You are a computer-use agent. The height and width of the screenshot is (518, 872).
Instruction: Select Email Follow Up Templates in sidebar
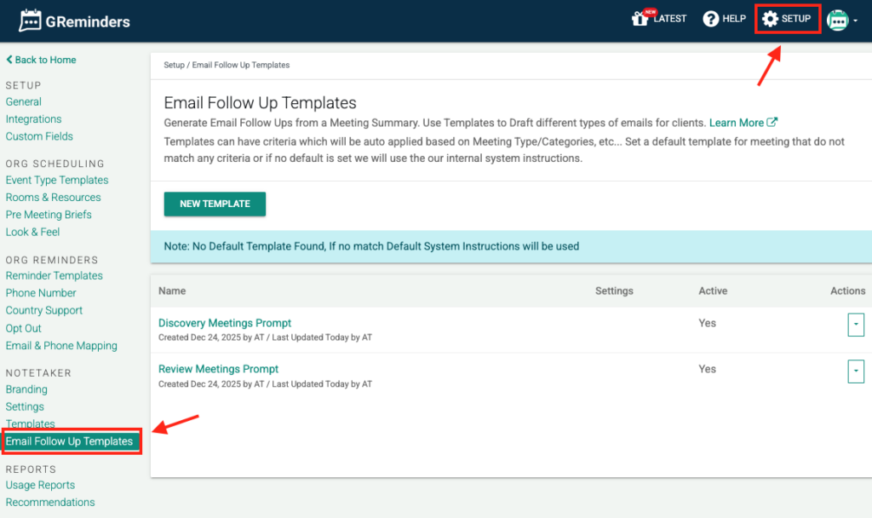coord(70,441)
